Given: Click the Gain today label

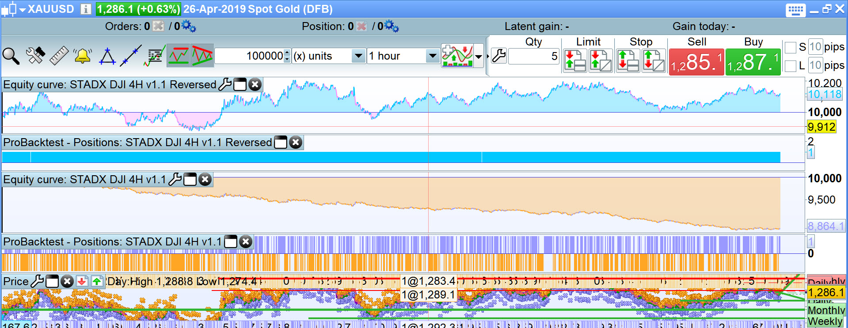Looking at the screenshot, I should point(703,26).
